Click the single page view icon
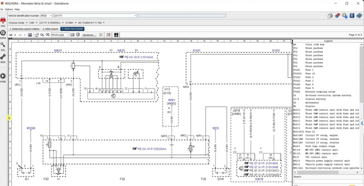364x186 pixels. (x=73, y=35)
